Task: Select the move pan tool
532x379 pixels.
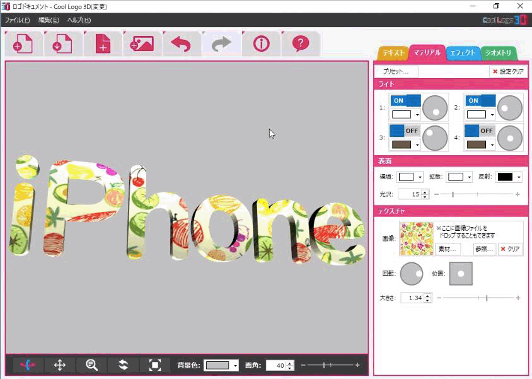Action: [60, 365]
